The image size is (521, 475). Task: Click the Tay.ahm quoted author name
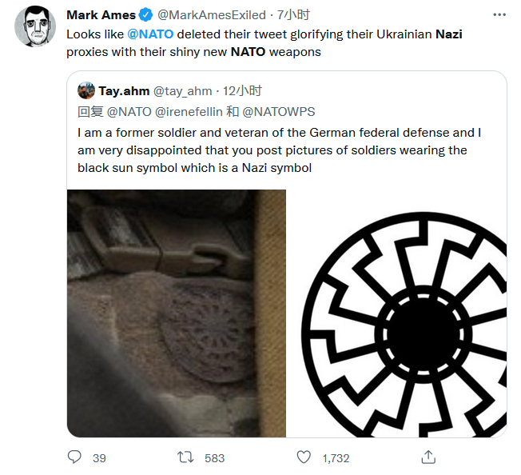(x=123, y=90)
